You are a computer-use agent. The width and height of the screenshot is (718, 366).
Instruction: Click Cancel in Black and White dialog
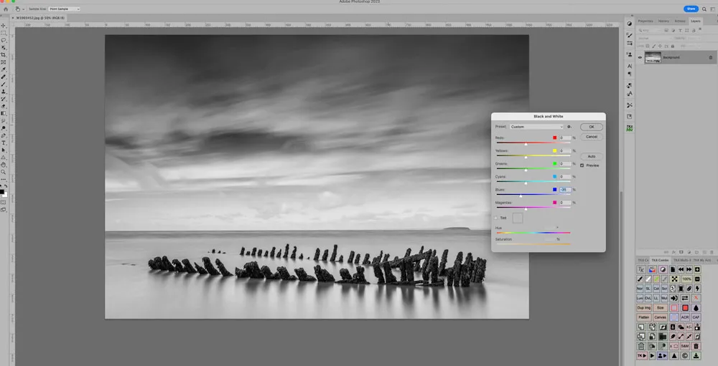point(591,137)
